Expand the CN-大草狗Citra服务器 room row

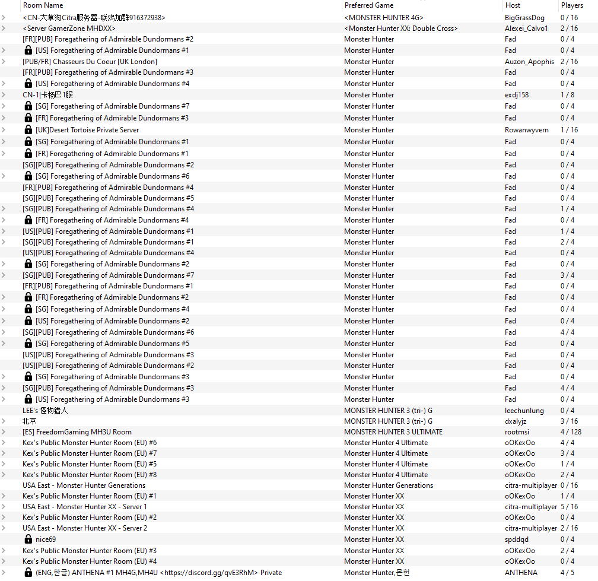(x=4, y=18)
